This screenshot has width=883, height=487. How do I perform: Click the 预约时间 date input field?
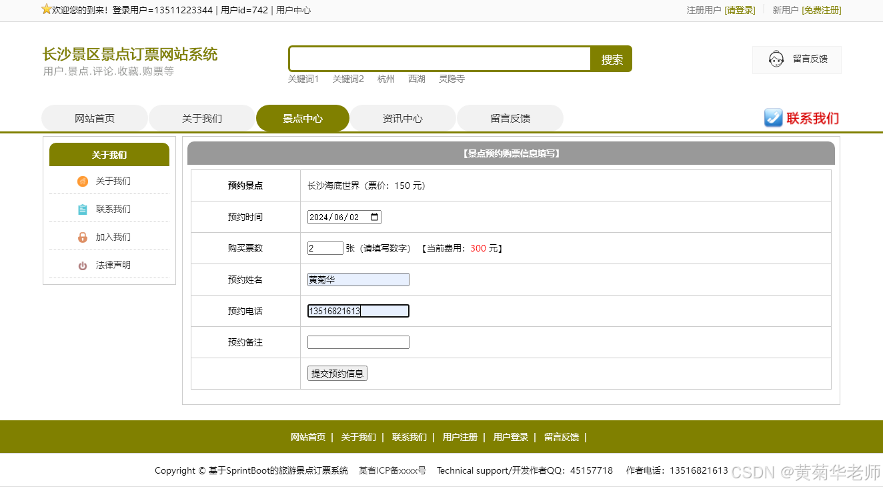click(344, 217)
